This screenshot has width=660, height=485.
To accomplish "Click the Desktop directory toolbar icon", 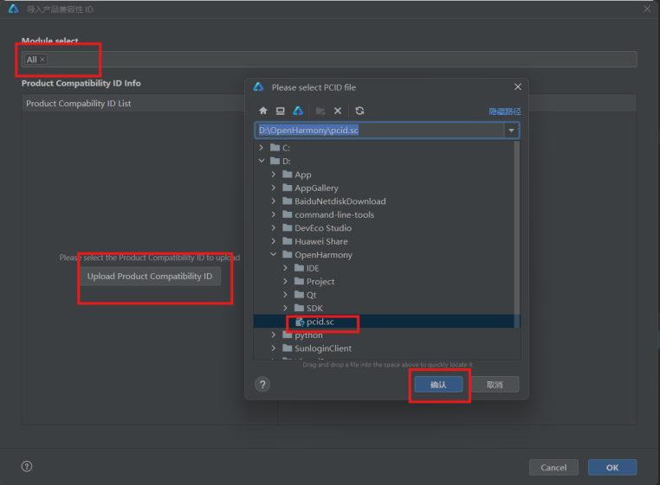I will 281,112.
